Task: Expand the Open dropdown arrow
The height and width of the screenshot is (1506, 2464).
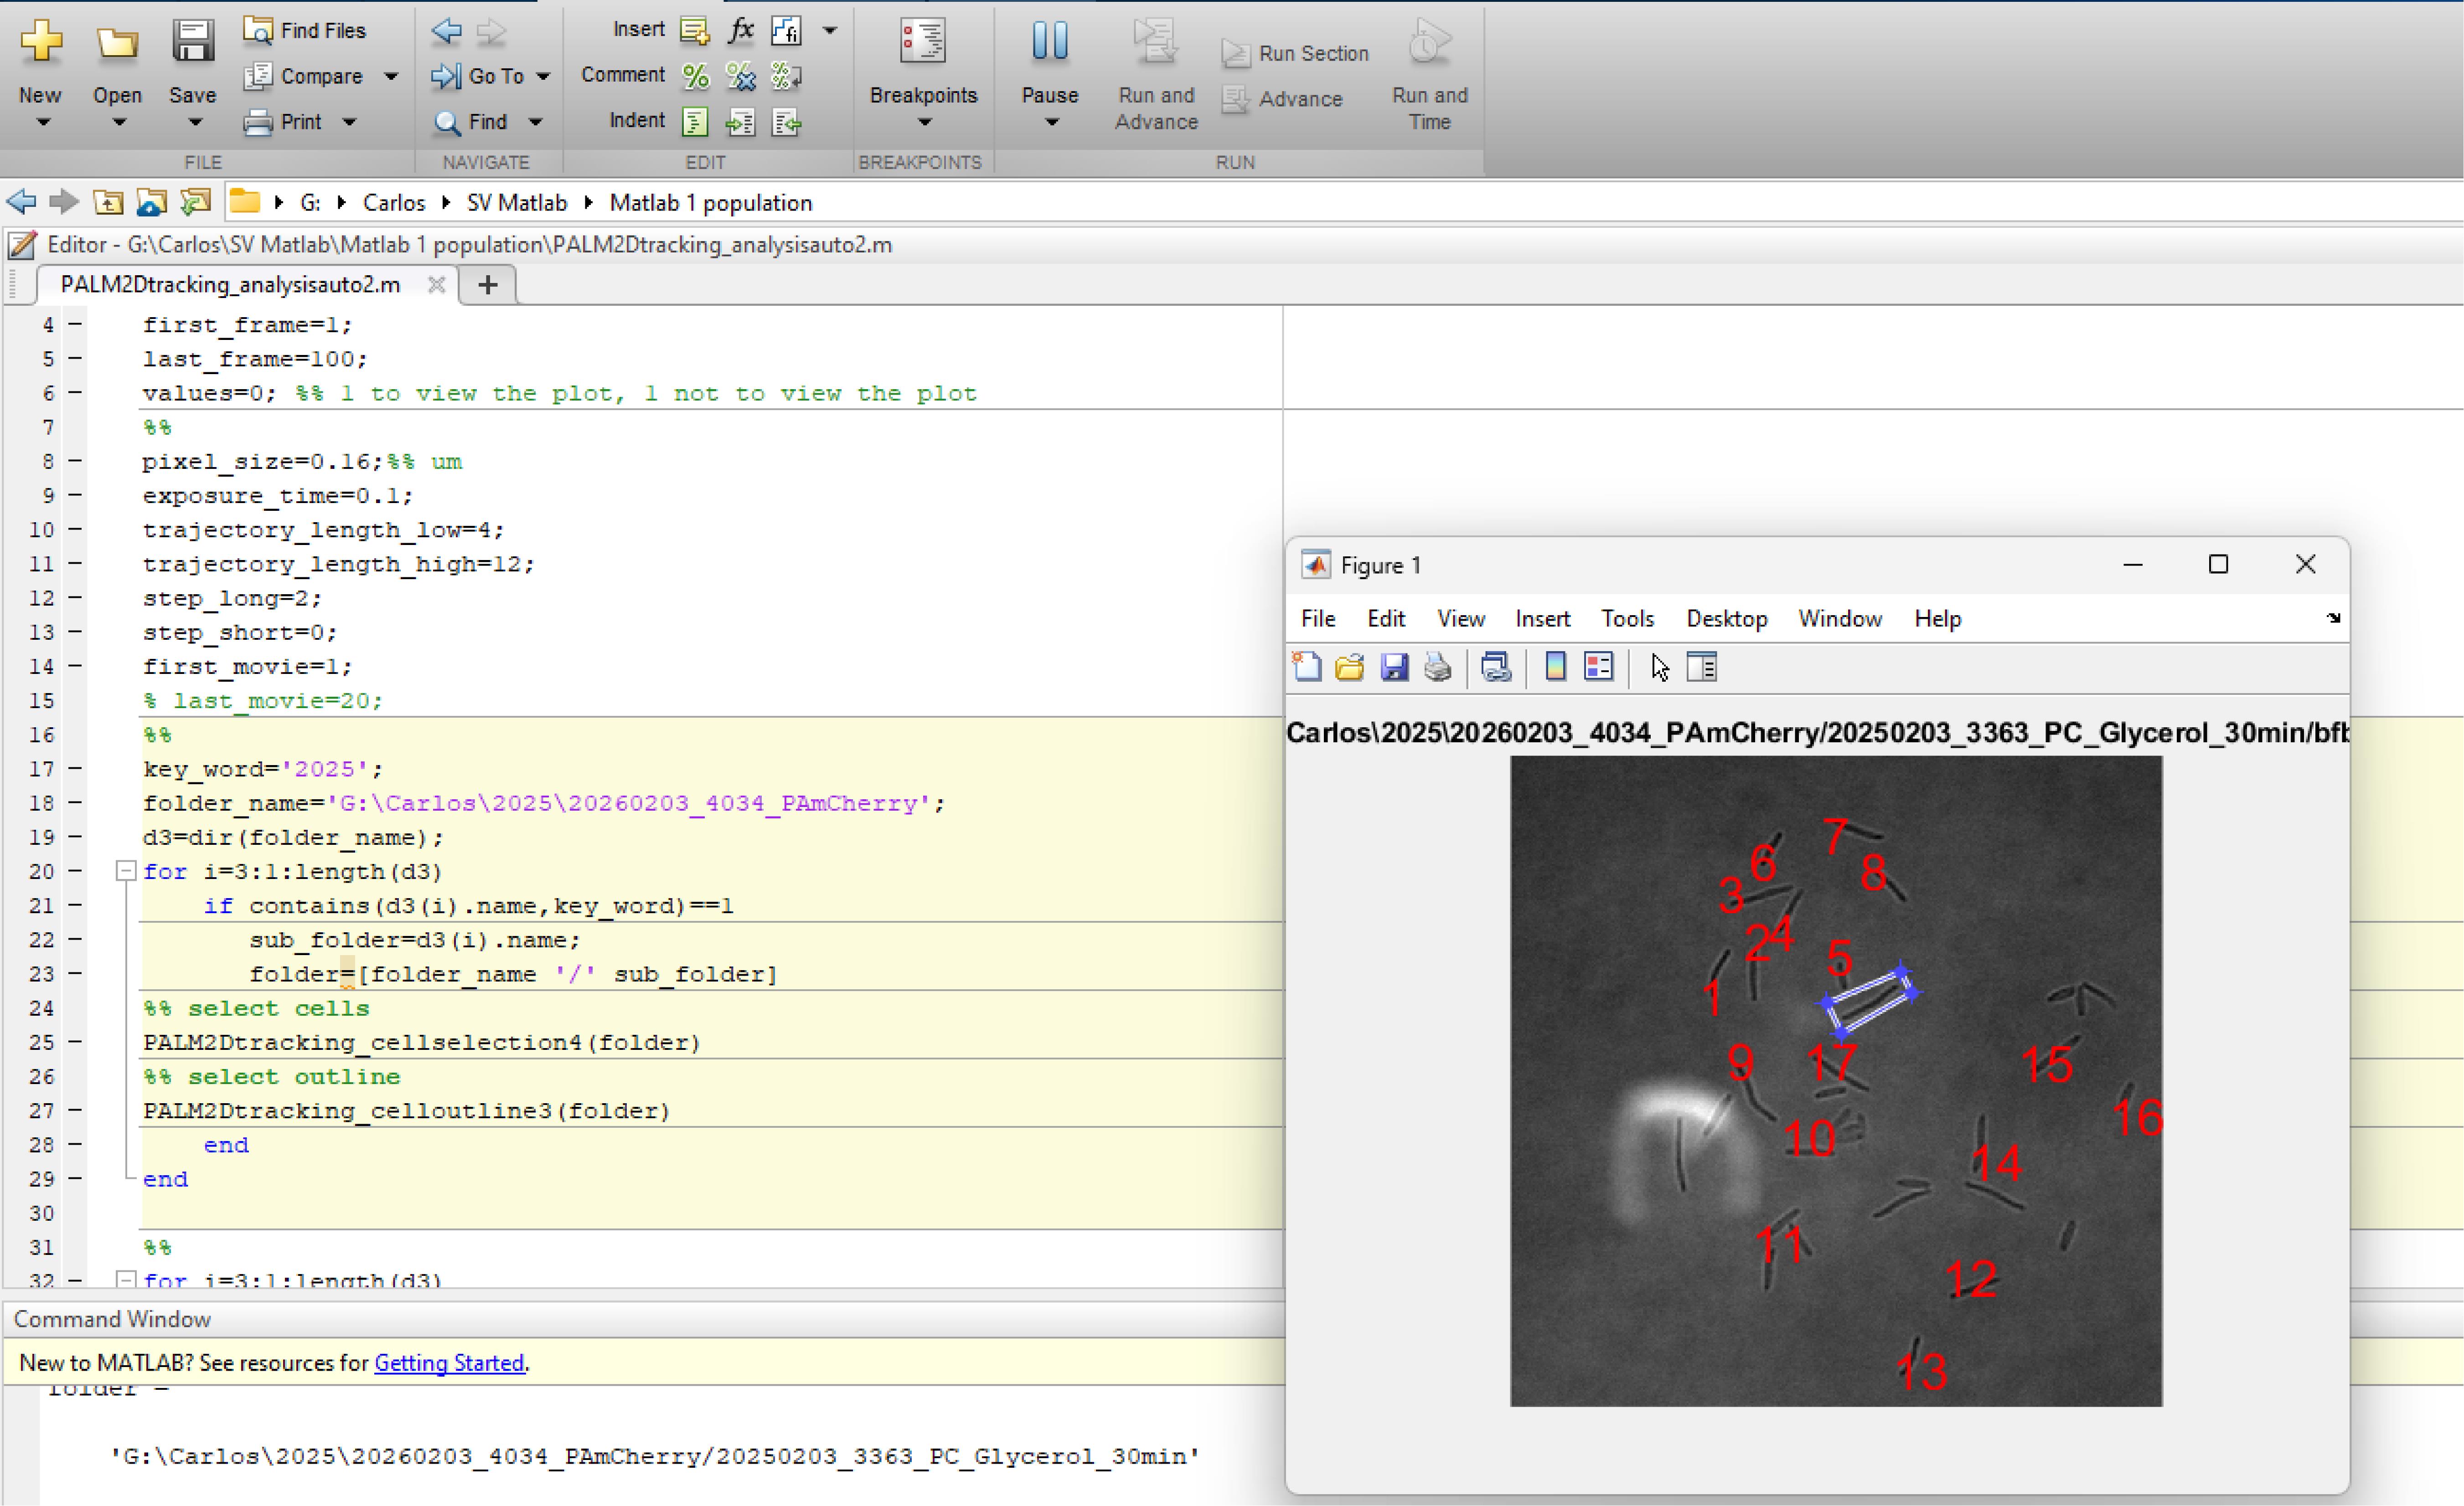Action: point(119,123)
